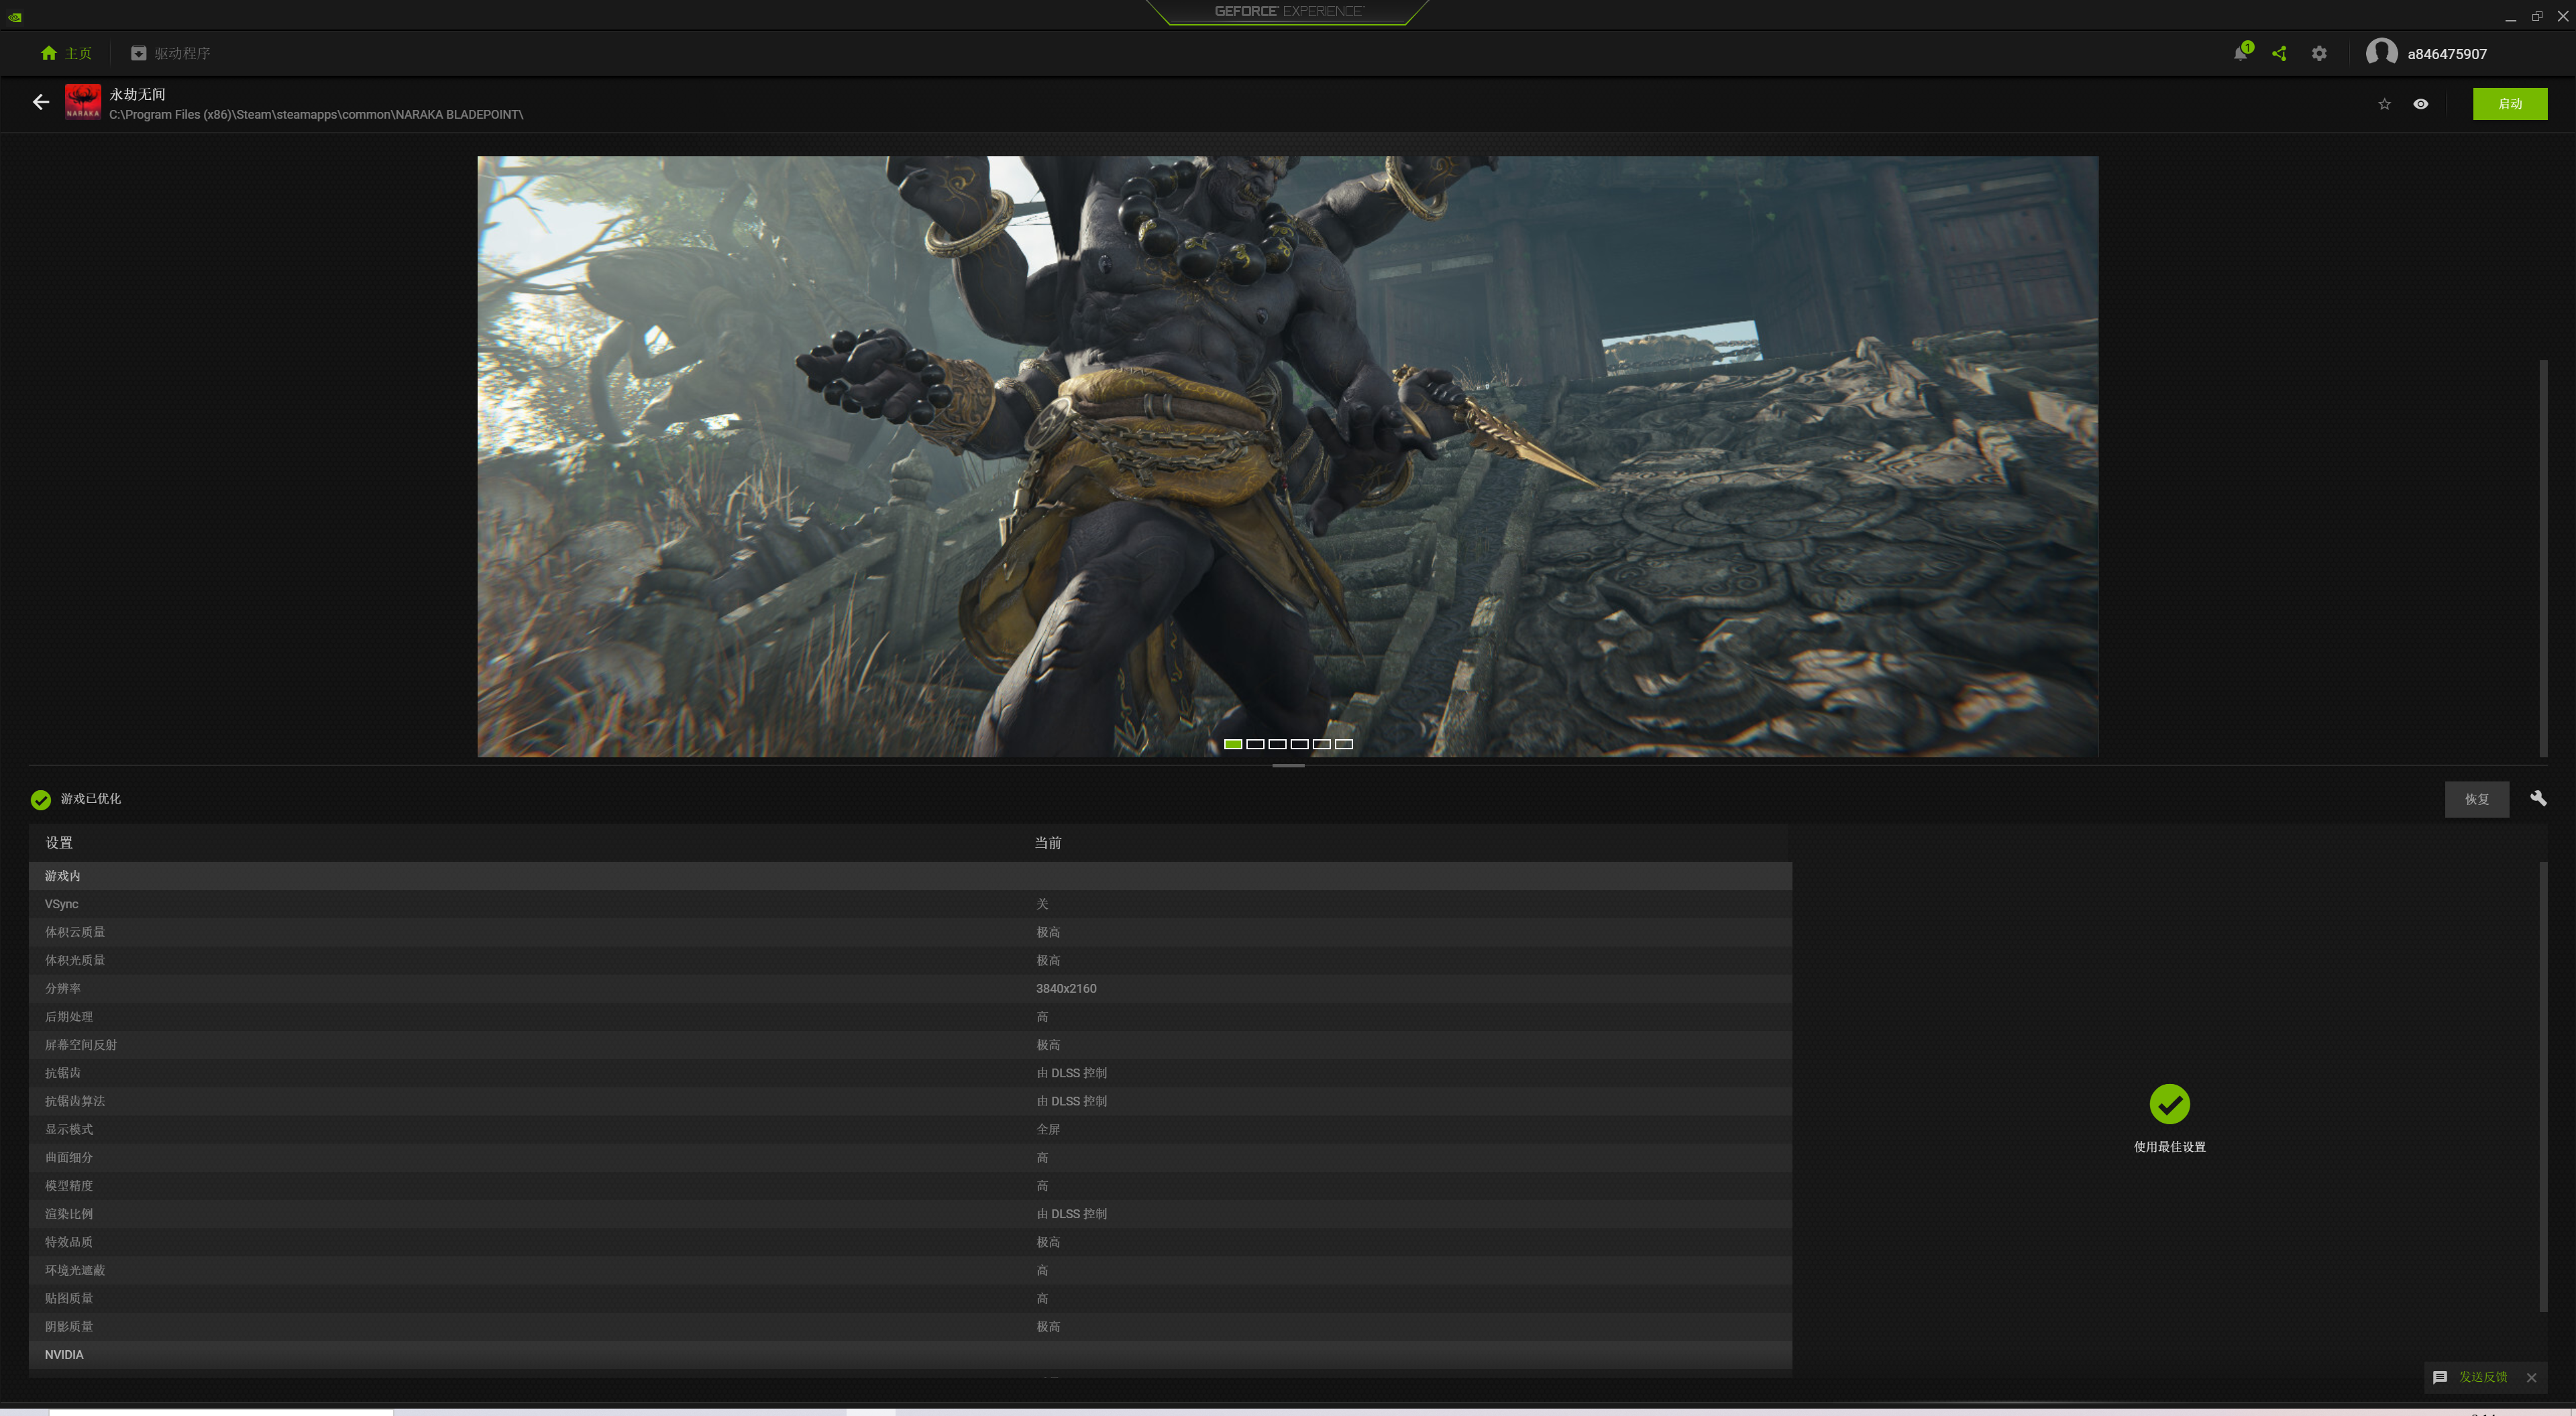Viewport: 2576px width, 1416px height.
Task: Click the 屏幕空间反射 setting row
Action: click(x=910, y=1044)
